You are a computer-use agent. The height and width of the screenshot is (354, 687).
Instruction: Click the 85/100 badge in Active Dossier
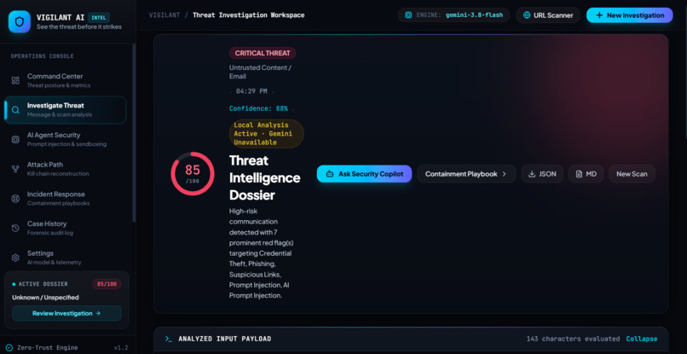coord(107,284)
